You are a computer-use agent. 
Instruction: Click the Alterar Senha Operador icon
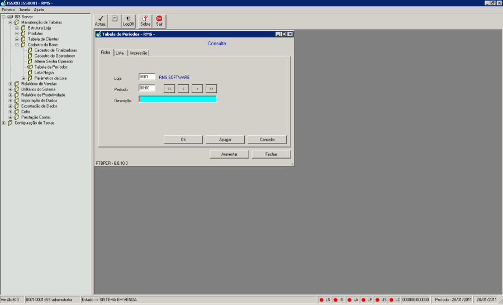pos(30,61)
